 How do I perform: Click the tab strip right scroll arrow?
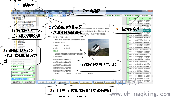pos(35,16)
